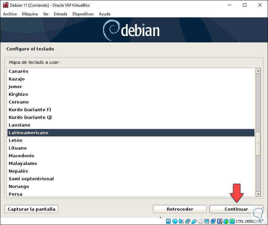Image resolution: width=268 pixels, height=225 pixels.
Task: Click the optical disc status icon
Action: coord(175,221)
